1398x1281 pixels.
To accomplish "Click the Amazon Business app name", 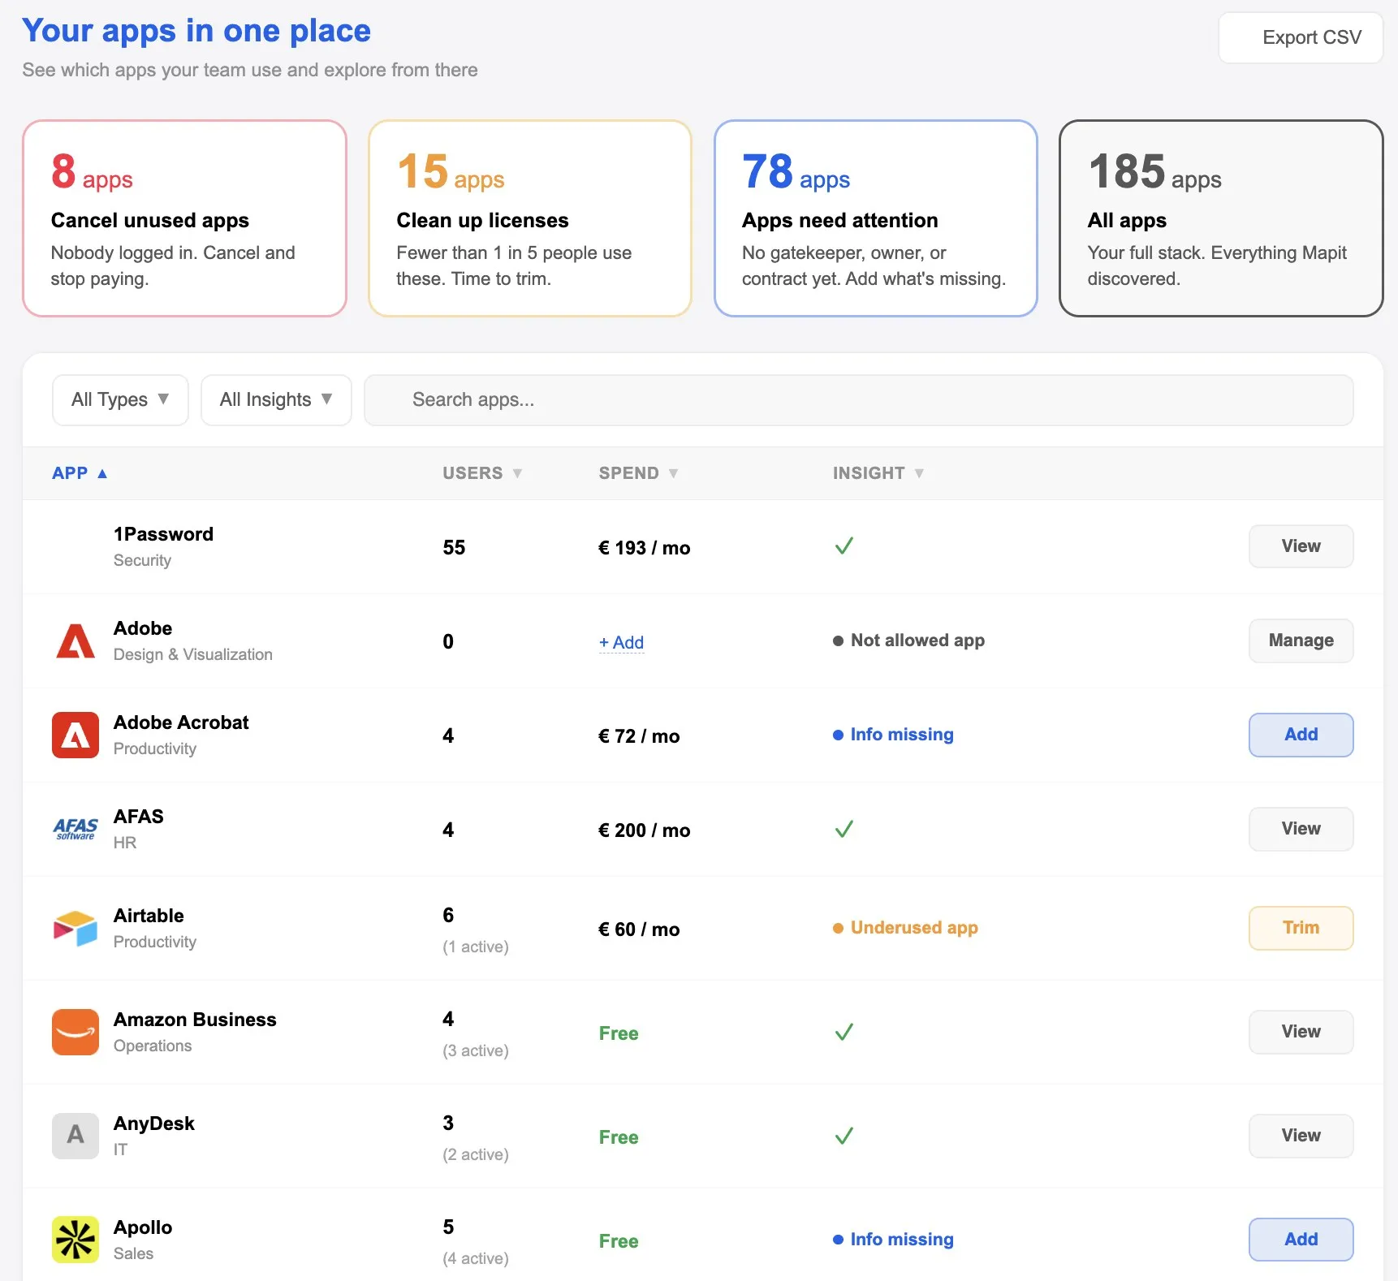I will [195, 1020].
